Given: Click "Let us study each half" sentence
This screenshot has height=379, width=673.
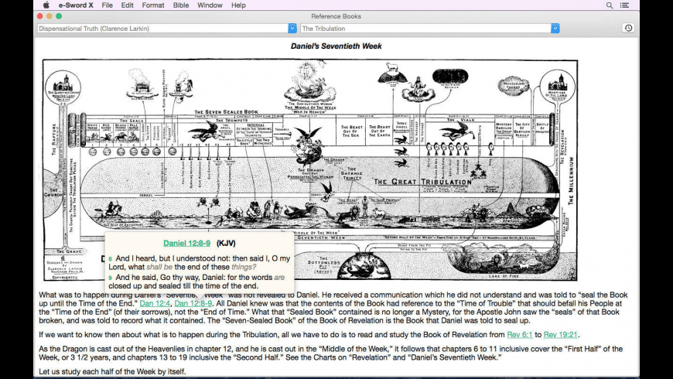Looking at the screenshot, I should (112, 372).
